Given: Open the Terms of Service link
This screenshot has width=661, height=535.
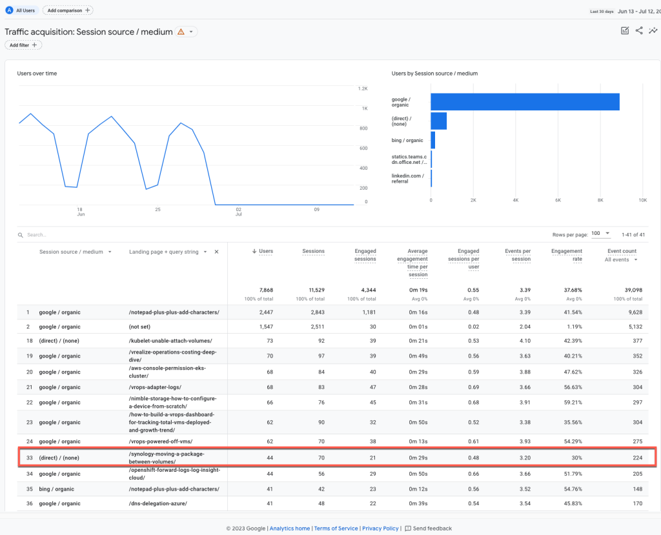Looking at the screenshot, I should point(336,529).
